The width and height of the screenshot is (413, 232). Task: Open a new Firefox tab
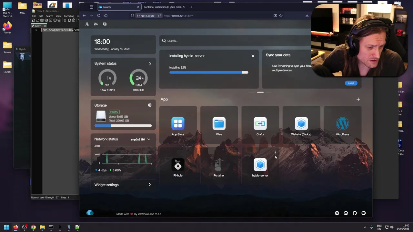(191, 7)
